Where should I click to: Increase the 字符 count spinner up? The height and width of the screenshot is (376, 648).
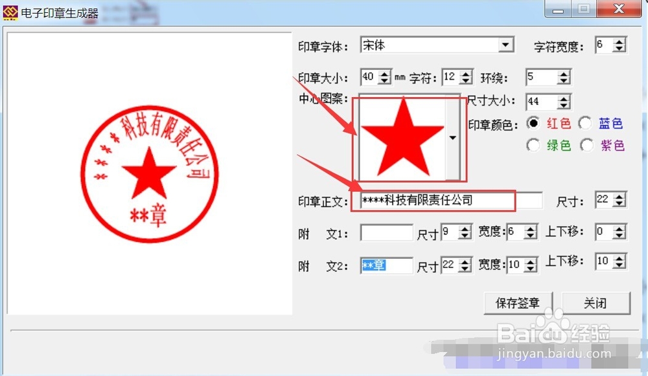pos(466,74)
